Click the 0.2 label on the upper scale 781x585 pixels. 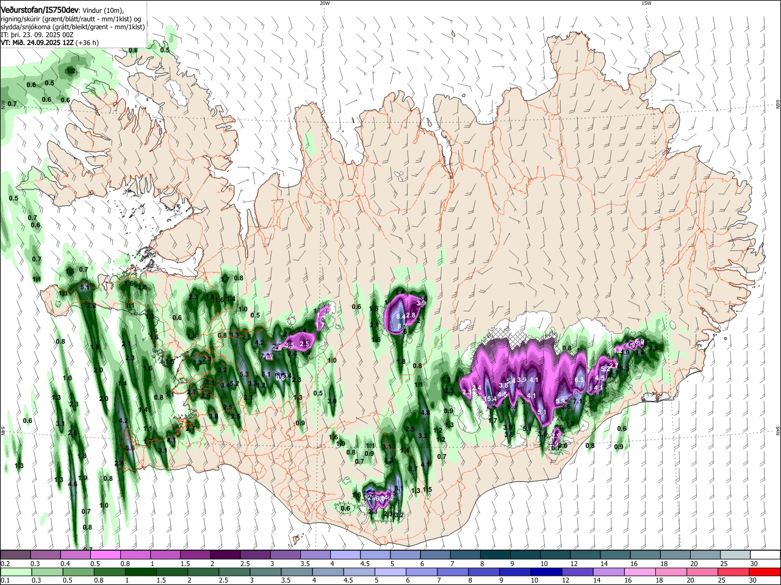pos(5,563)
